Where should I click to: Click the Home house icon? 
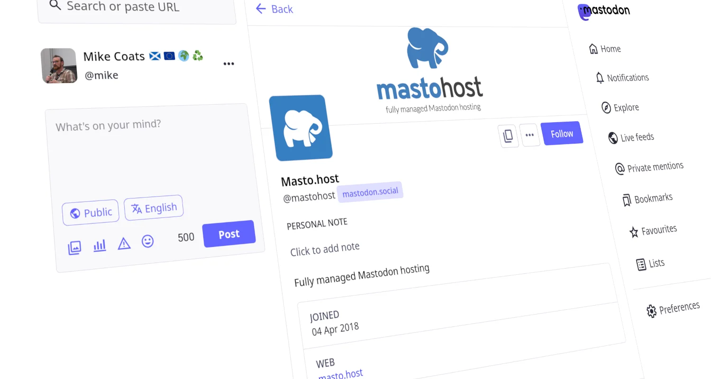[x=593, y=49]
